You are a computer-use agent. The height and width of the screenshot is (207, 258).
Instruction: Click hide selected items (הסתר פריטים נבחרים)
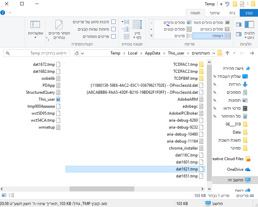coord(59,30)
